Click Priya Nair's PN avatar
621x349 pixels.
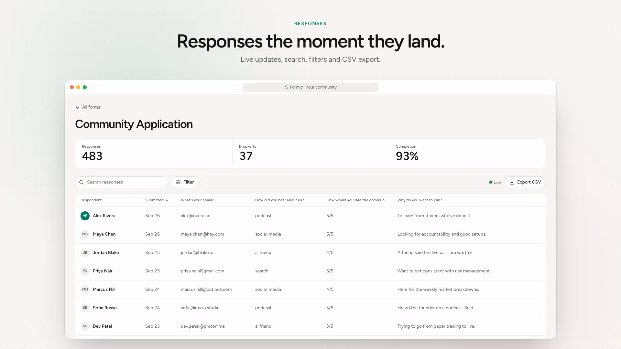pos(85,271)
